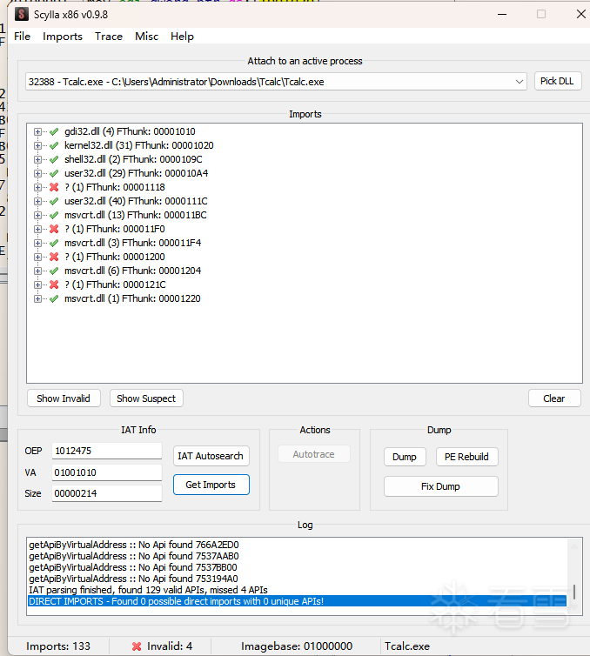Click Get Imports button
590x656 pixels.
(x=211, y=485)
